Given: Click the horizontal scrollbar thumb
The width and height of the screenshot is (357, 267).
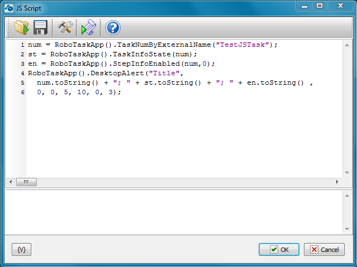Looking at the screenshot, I should click(26, 182).
